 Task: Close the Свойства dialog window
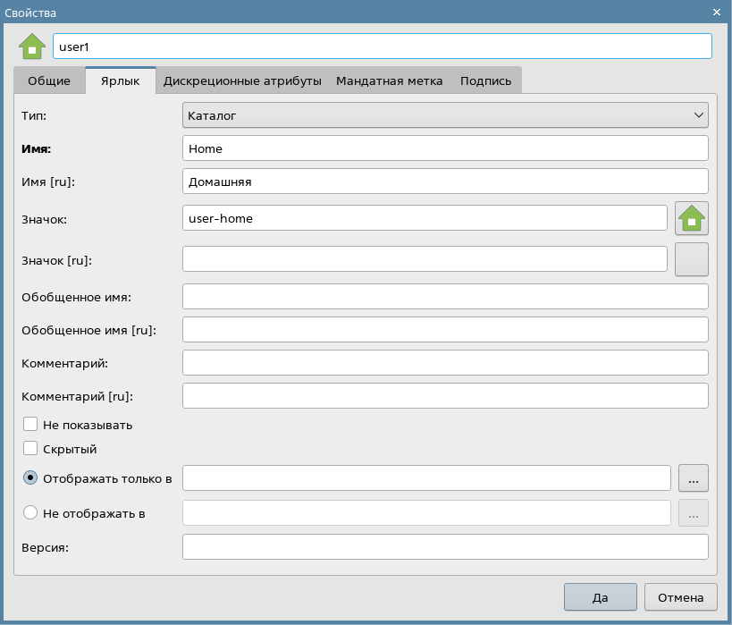(x=717, y=12)
